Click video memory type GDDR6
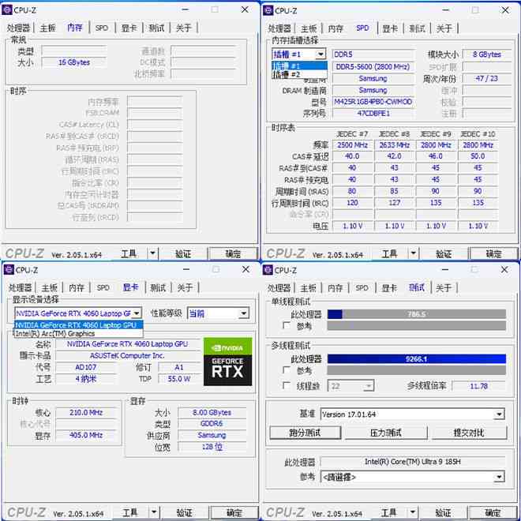 (212, 424)
